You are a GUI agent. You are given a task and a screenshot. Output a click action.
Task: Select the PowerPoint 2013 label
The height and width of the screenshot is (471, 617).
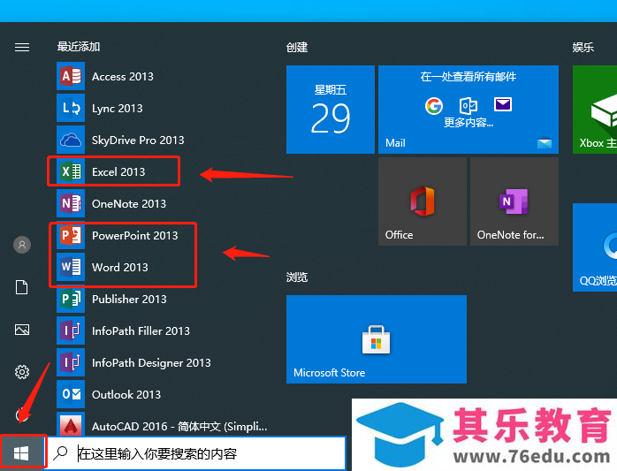click(x=135, y=236)
